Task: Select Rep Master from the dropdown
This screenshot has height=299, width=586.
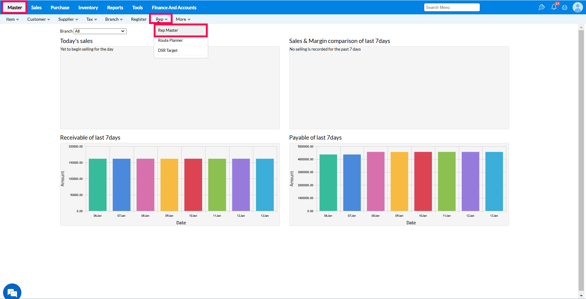Action: click(181, 30)
